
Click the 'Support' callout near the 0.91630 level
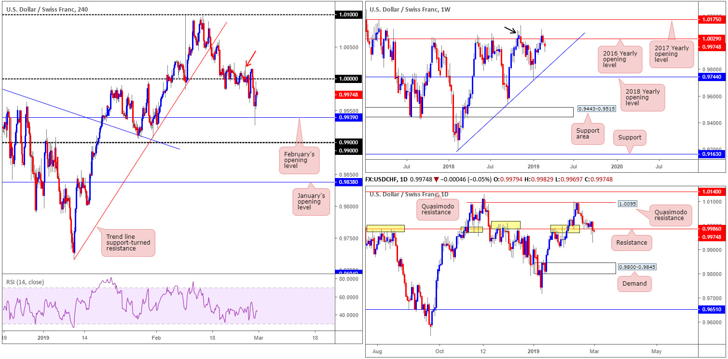(629, 137)
